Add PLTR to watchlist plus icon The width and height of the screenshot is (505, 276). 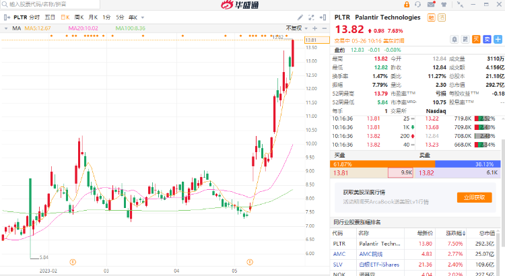(x=498, y=39)
